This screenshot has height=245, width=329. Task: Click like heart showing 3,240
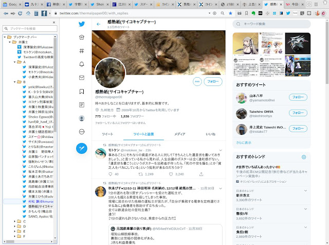[x=171, y=174]
